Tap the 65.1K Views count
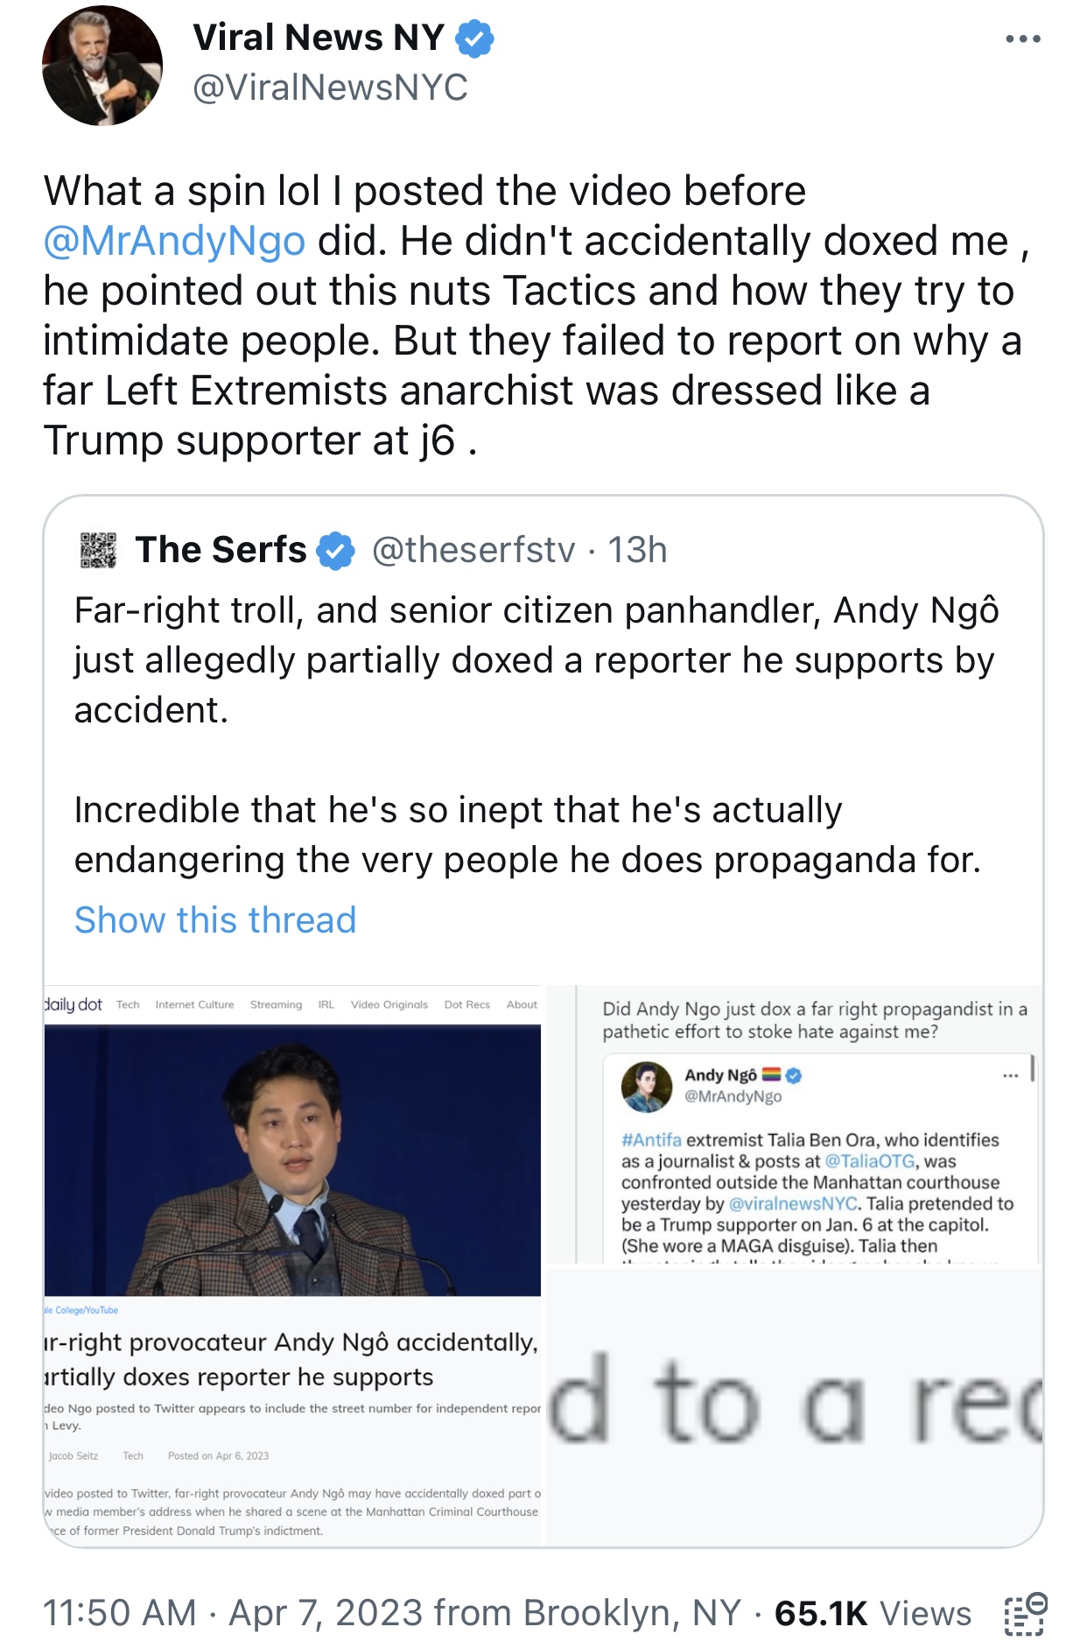 point(873,1613)
